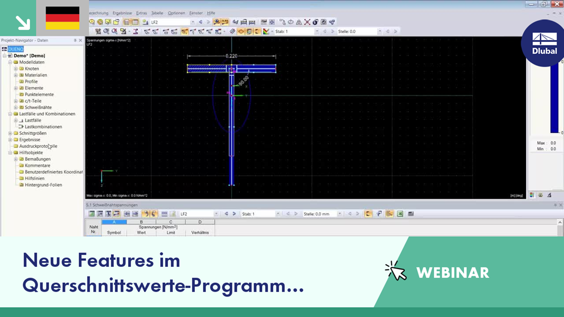Toggle the highlighted orange button left of Excel icon
Viewport: 564px width, 317px height.
(389, 214)
